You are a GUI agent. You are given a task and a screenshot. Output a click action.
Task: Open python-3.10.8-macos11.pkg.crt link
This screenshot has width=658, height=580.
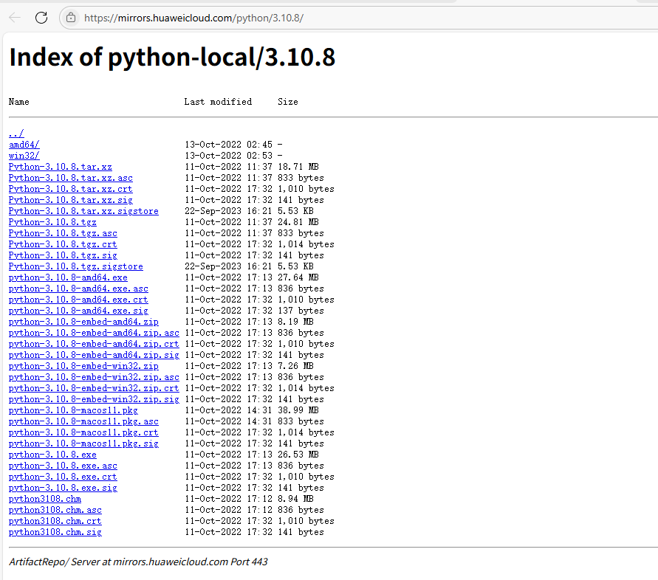83,432
